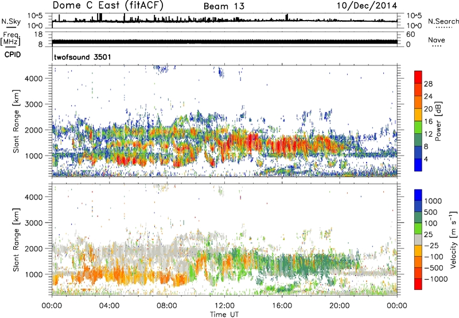Image resolution: width=459 pixels, height=318 pixels.
Task: Click the 'twofsound 3501' CPID text
Action: 83,57
